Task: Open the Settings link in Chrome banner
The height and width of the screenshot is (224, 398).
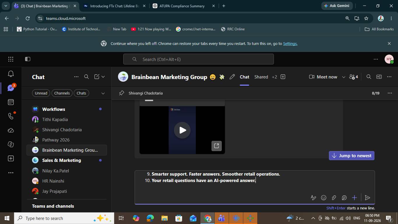Action: [x=290, y=43]
